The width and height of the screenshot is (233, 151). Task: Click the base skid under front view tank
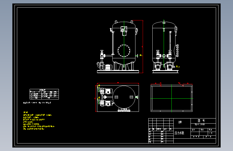[x=118, y=72]
